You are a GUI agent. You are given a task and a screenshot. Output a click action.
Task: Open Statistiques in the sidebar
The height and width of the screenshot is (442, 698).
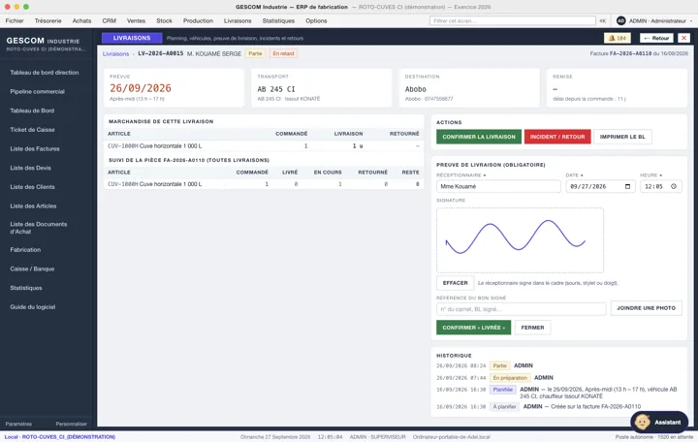coord(26,289)
